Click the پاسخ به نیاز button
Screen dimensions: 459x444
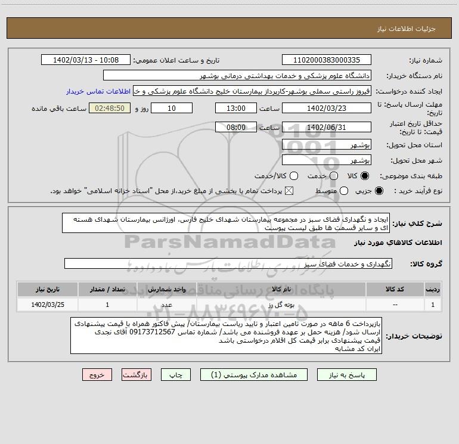[347, 375]
